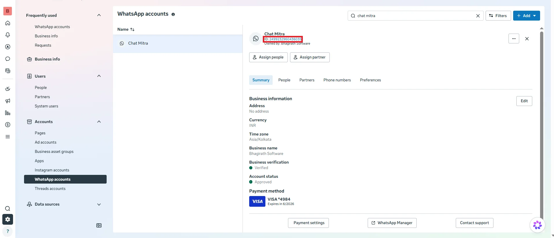The image size is (554, 238).
Task: Open the all tools hamburger menu
Action: (8, 137)
